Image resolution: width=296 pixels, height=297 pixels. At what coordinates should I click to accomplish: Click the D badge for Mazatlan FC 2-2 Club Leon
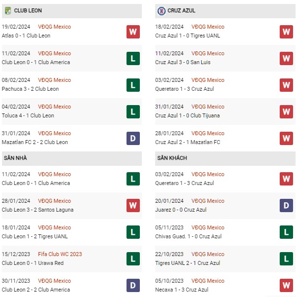coord(133,138)
